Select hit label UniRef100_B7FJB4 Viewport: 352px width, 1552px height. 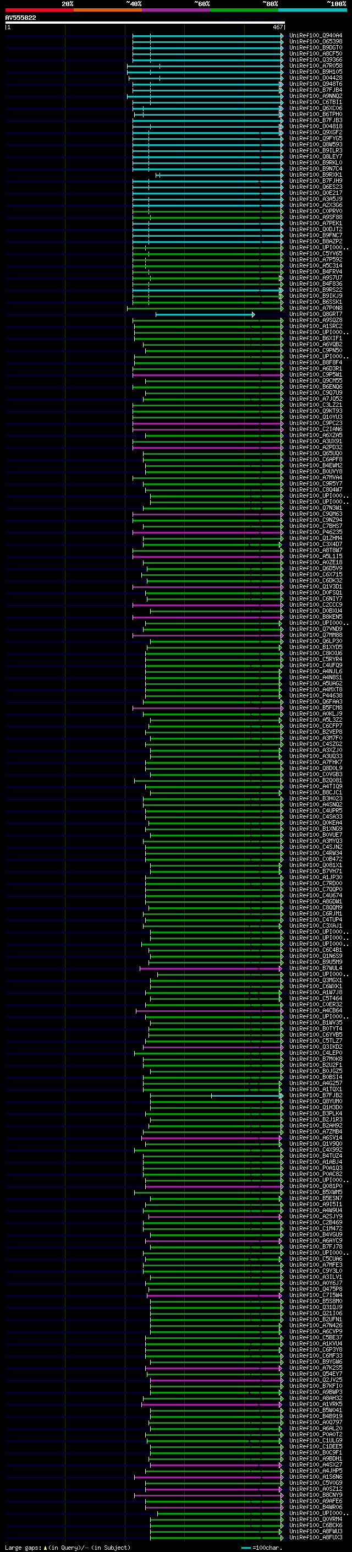pyautogui.click(x=316, y=90)
